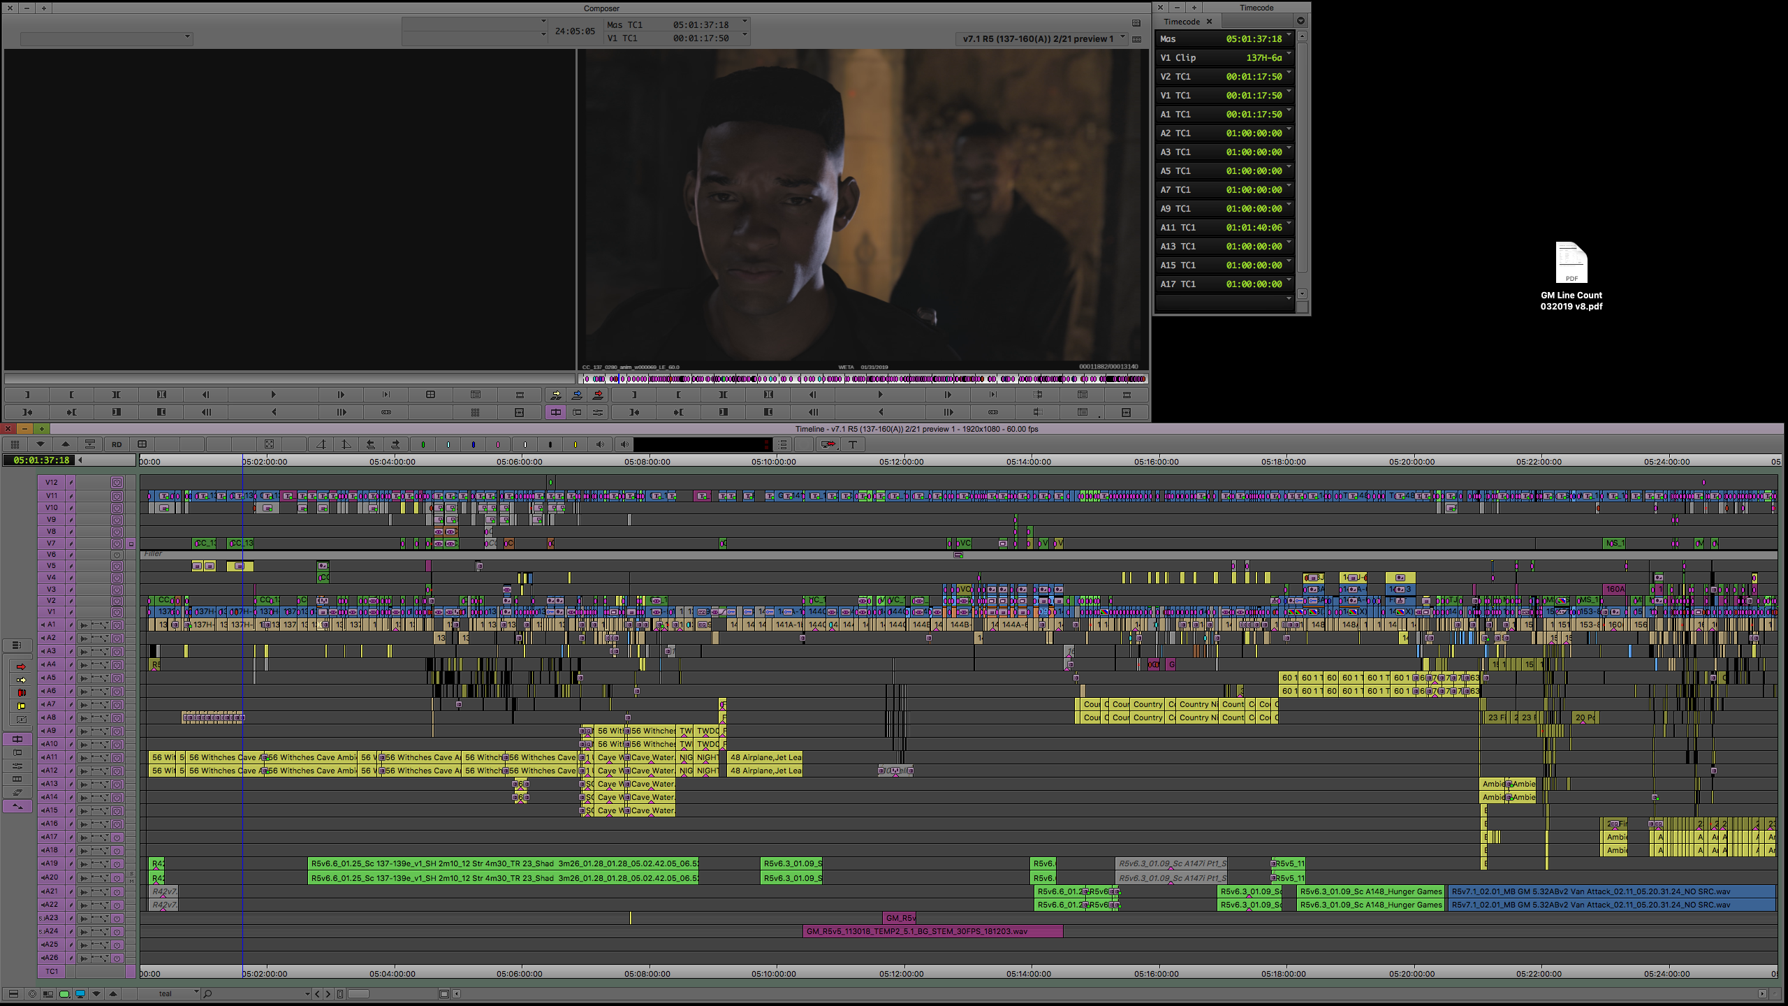Click the magnifier search icon in timeline bottom bar
1788x1006 pixels.
pos(207,994)
